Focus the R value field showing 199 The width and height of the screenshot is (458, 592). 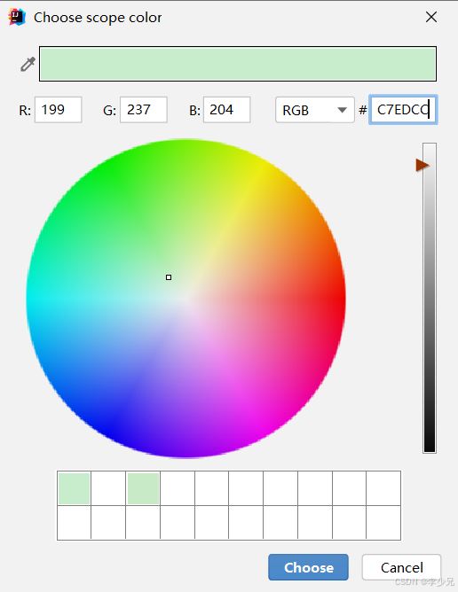[x=59, y=110]
